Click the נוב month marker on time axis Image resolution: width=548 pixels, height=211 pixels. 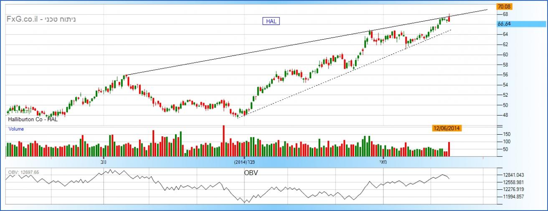click(x=103, y=161)
